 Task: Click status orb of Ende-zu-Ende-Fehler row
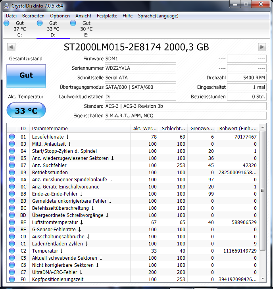[12, 194]
